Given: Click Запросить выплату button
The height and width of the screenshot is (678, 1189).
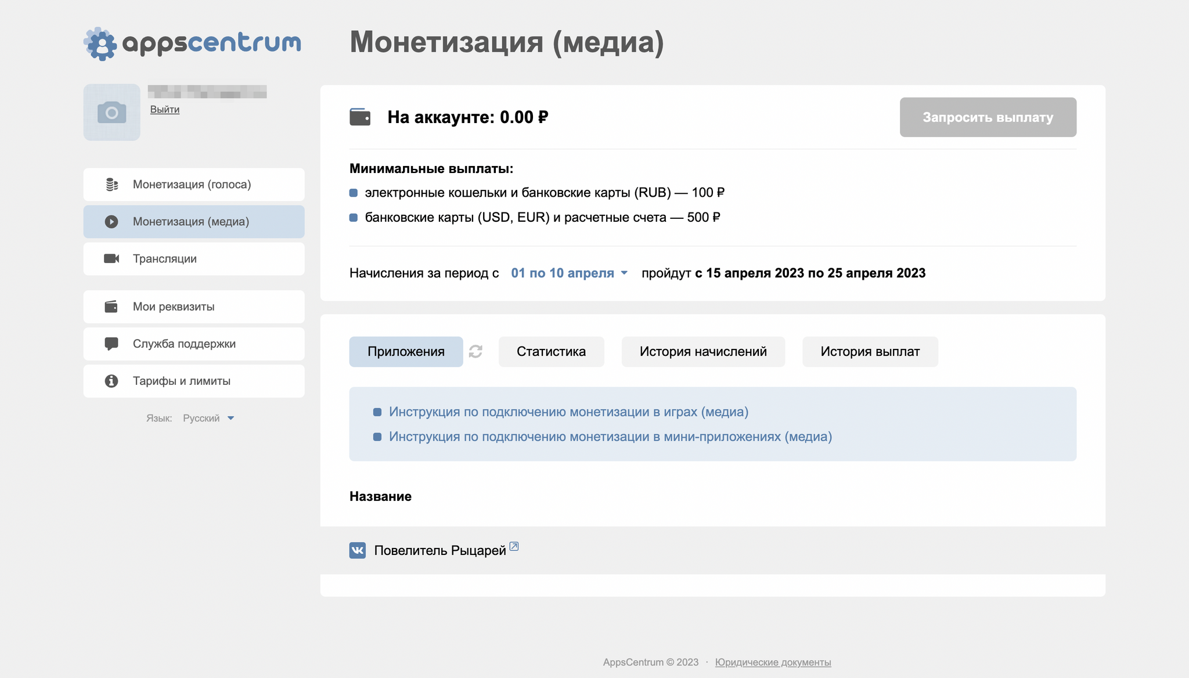Looking at the screenshot, I should [x=988, y=117].
